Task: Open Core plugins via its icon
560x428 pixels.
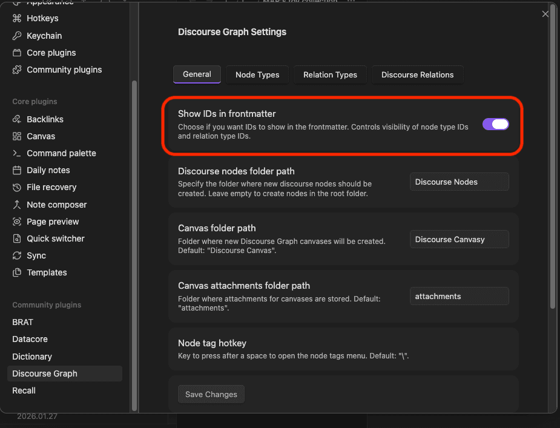Action: 17,53
